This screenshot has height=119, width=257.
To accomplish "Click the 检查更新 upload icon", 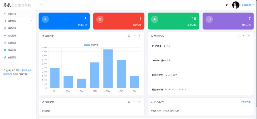I will pos(5,50).
